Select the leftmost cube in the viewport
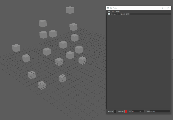 [16, 48]
